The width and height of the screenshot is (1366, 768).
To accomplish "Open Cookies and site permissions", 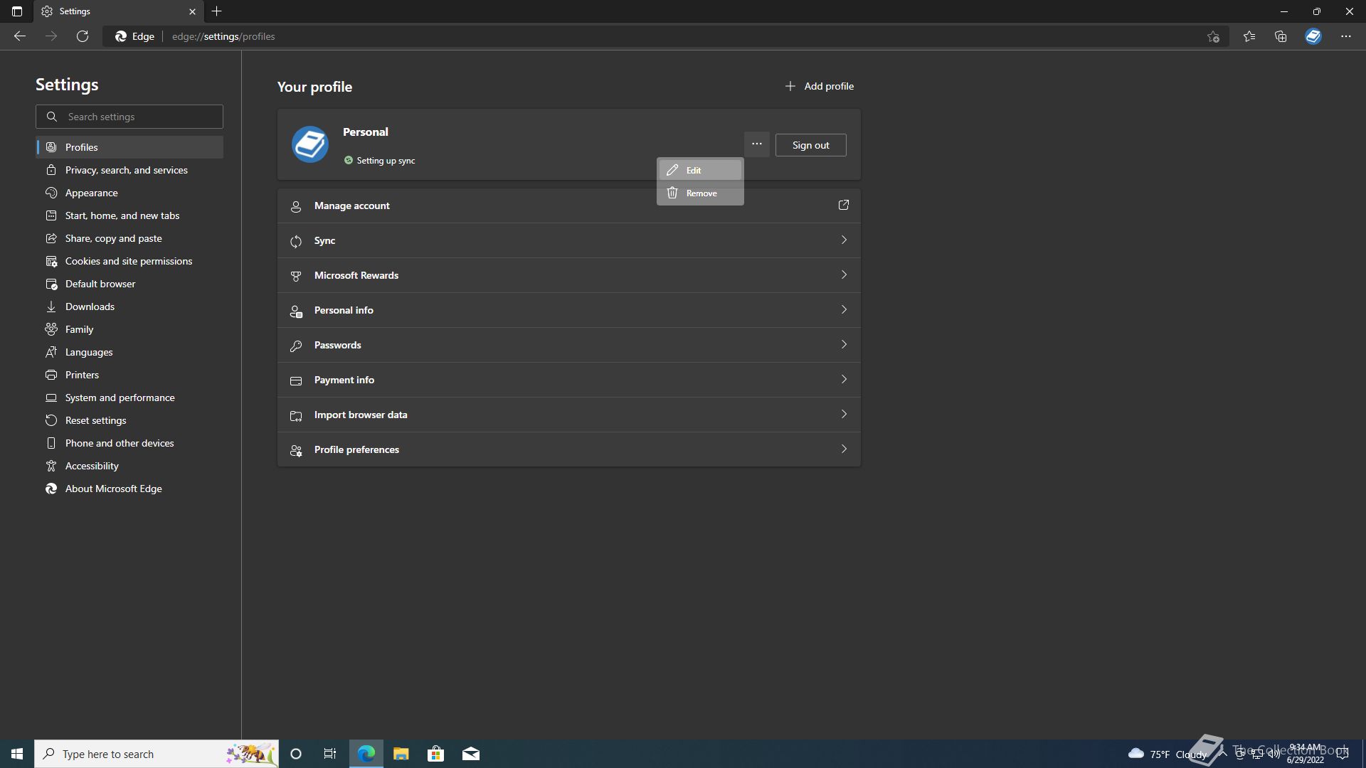I will pyautogui.click(x=129, y=261).
